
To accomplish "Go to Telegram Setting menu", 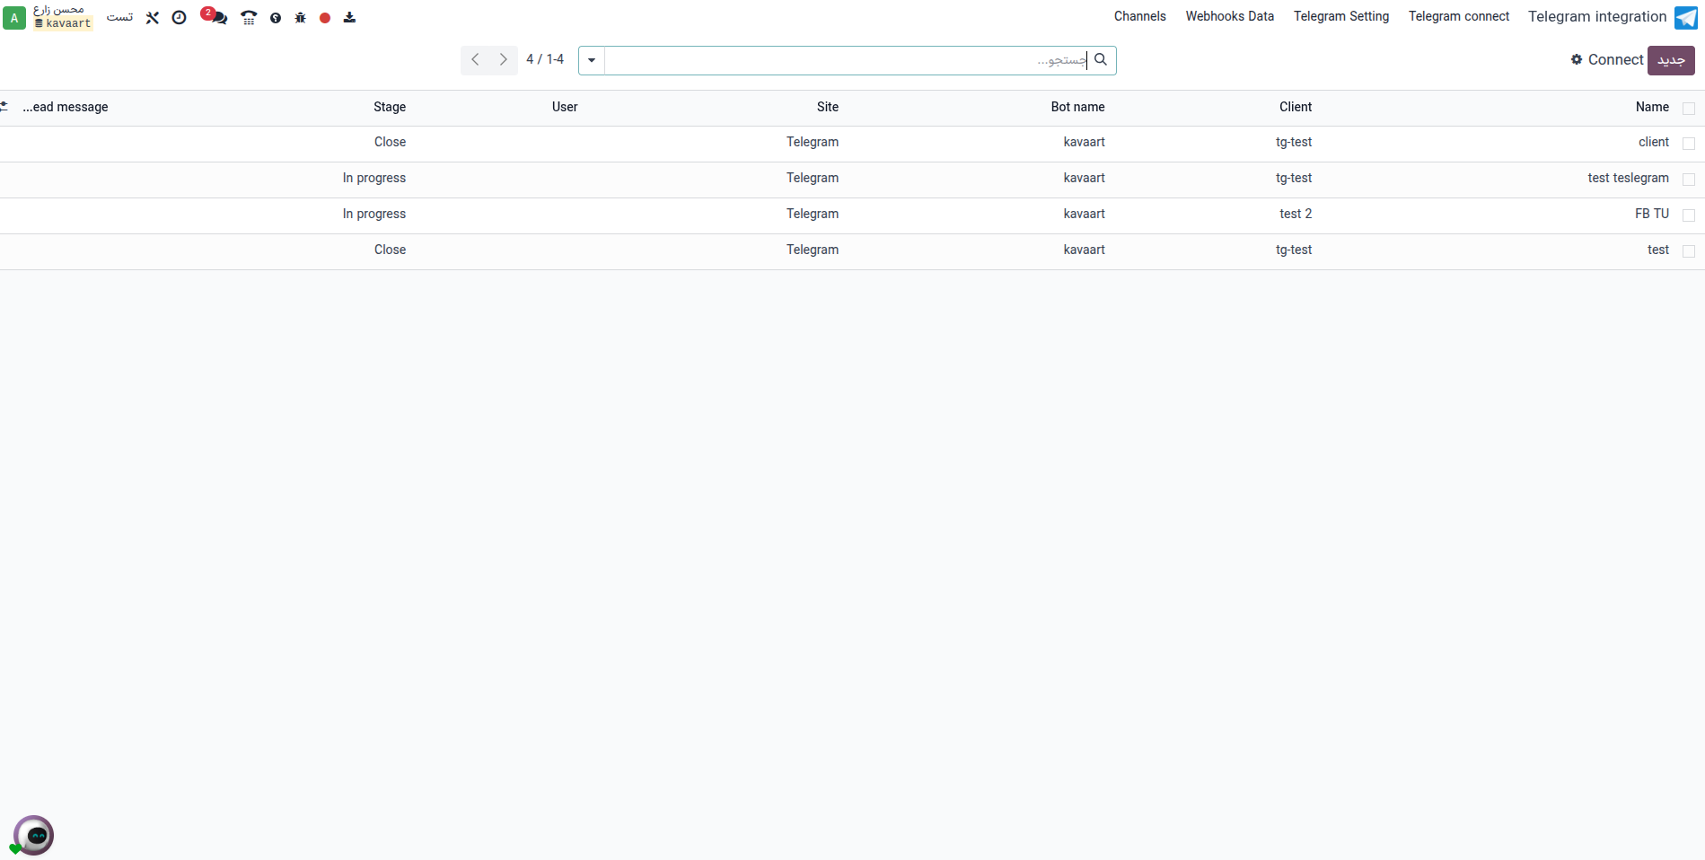I will click(x=1340, y=16).
